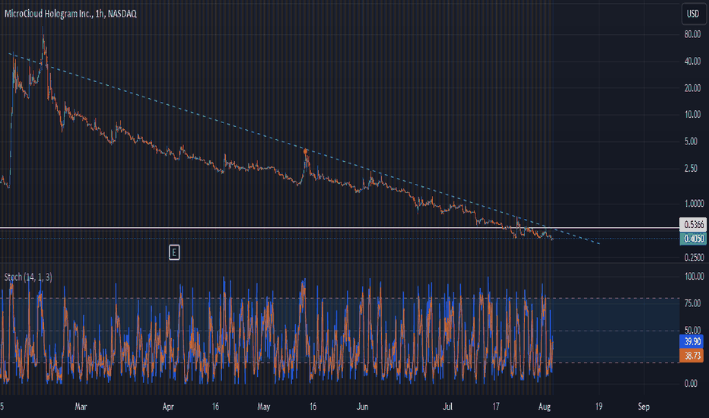709x418 pixels.
Task: Click the 0.4050 current price label
Action: coord(693,239)
